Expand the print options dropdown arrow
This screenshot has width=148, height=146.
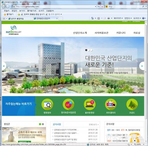pyautogui.click(x=112, y=18)
